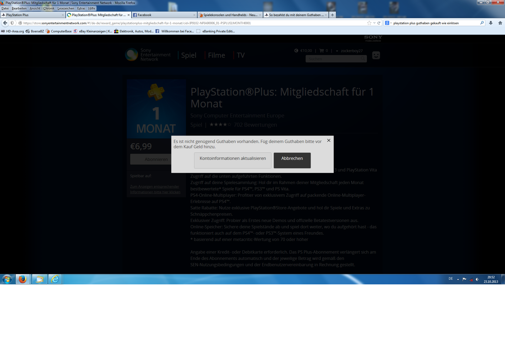Click the smiley avatar icon in store header

(x=376, y=55)
